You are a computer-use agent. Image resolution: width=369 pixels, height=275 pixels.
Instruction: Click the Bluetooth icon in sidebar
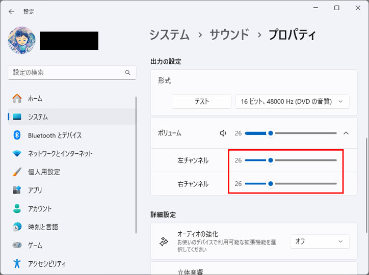pyautogui.click(x=17, y=135)
